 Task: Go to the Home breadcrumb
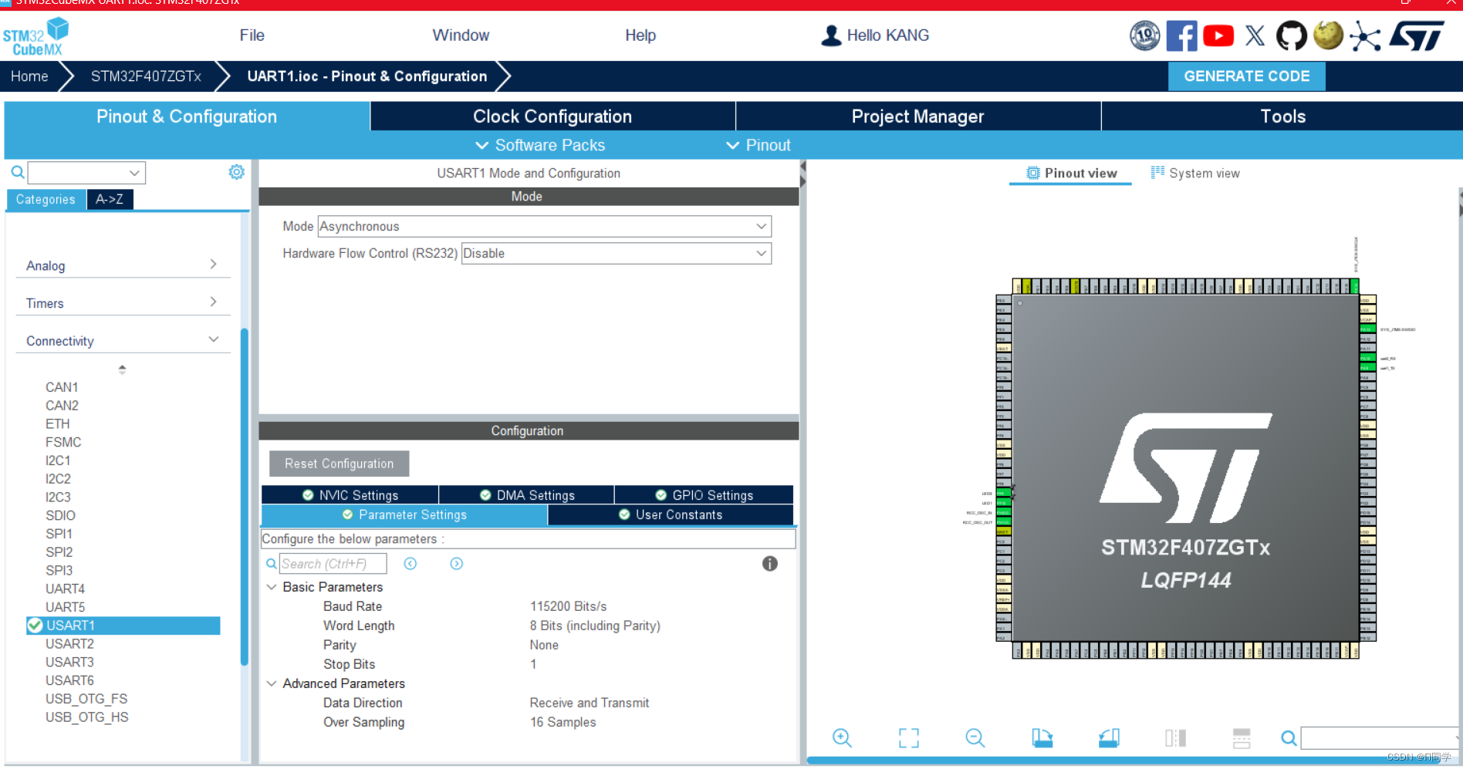pos(29,76)
